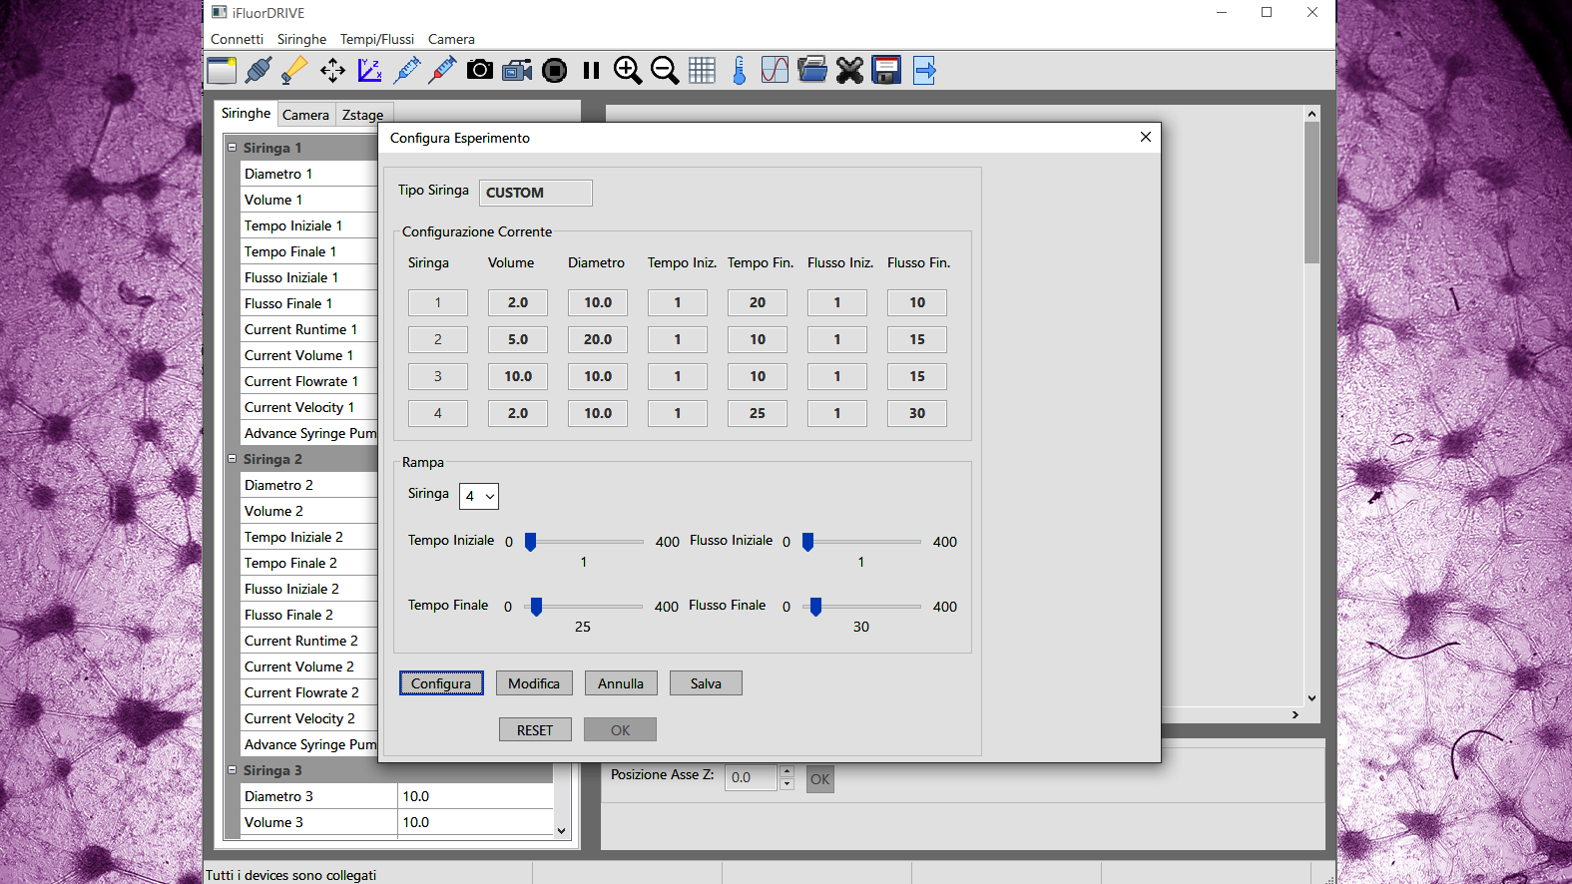1572x884 pixels.
Task: Open the Tempi/Flussi menu
Action: pyautogui.click(x=376, y=39)
